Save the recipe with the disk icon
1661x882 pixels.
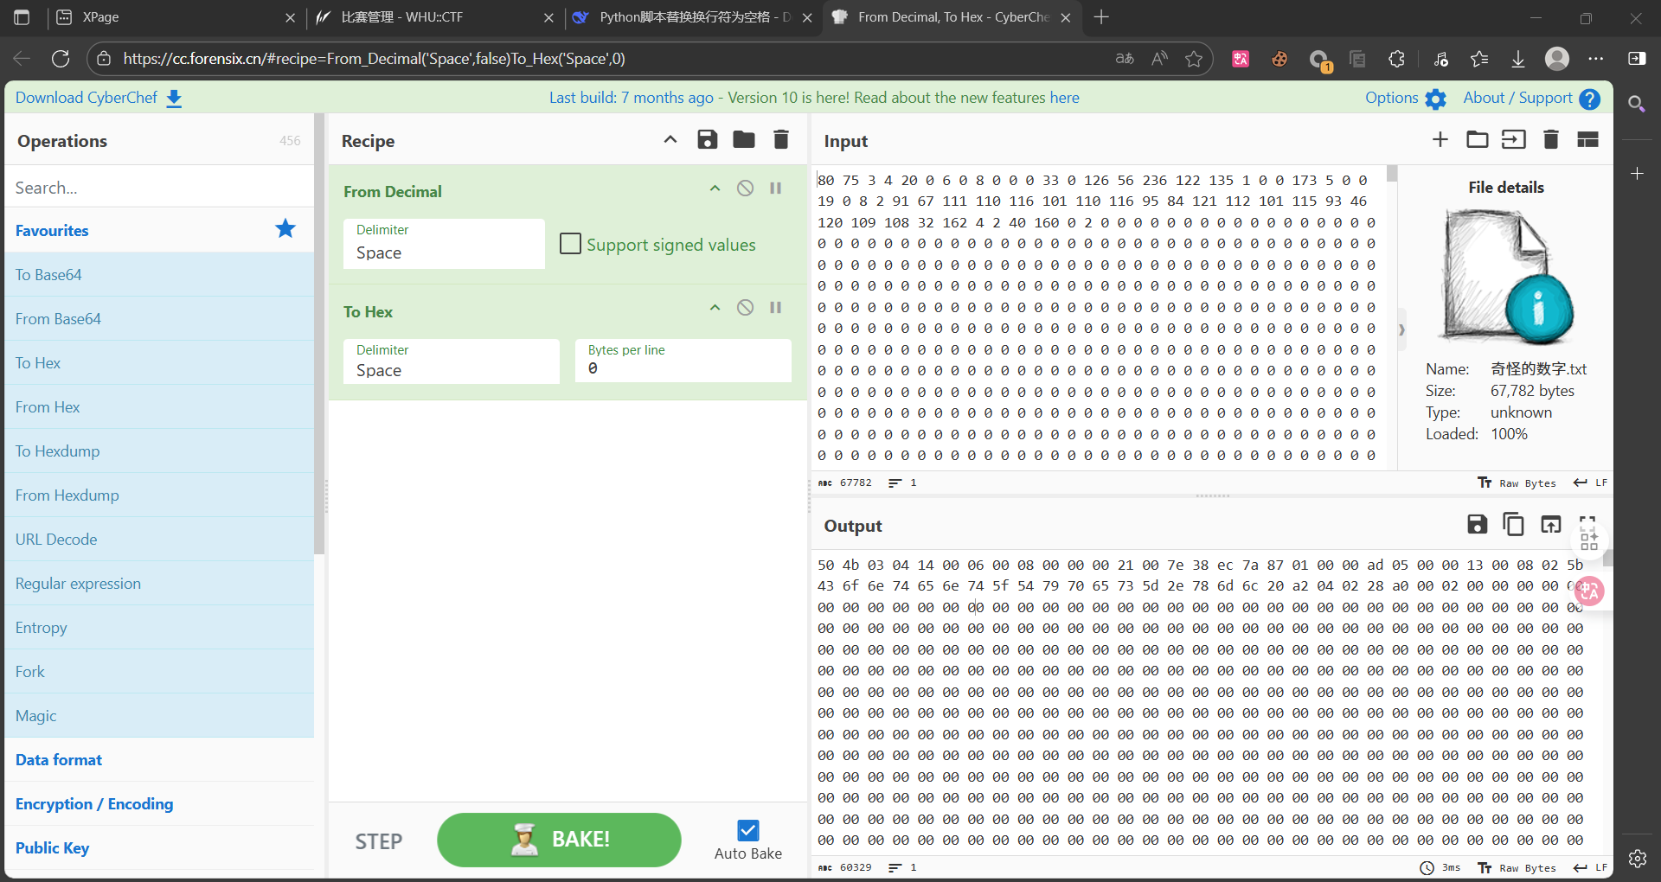coord(707,140)
